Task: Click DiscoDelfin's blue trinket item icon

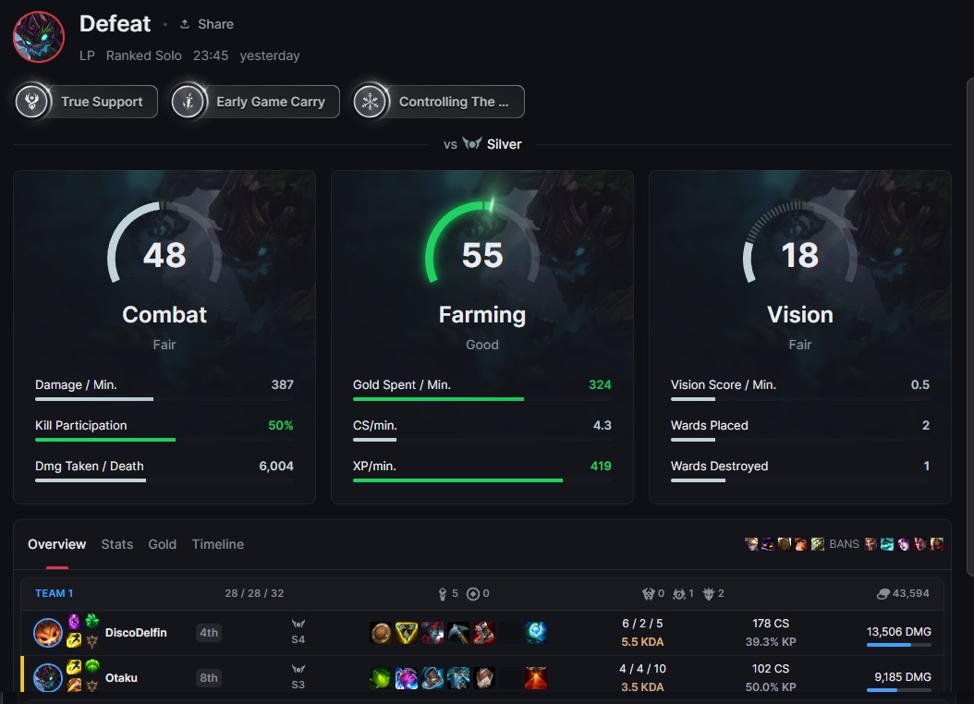Action: (535, 633)
